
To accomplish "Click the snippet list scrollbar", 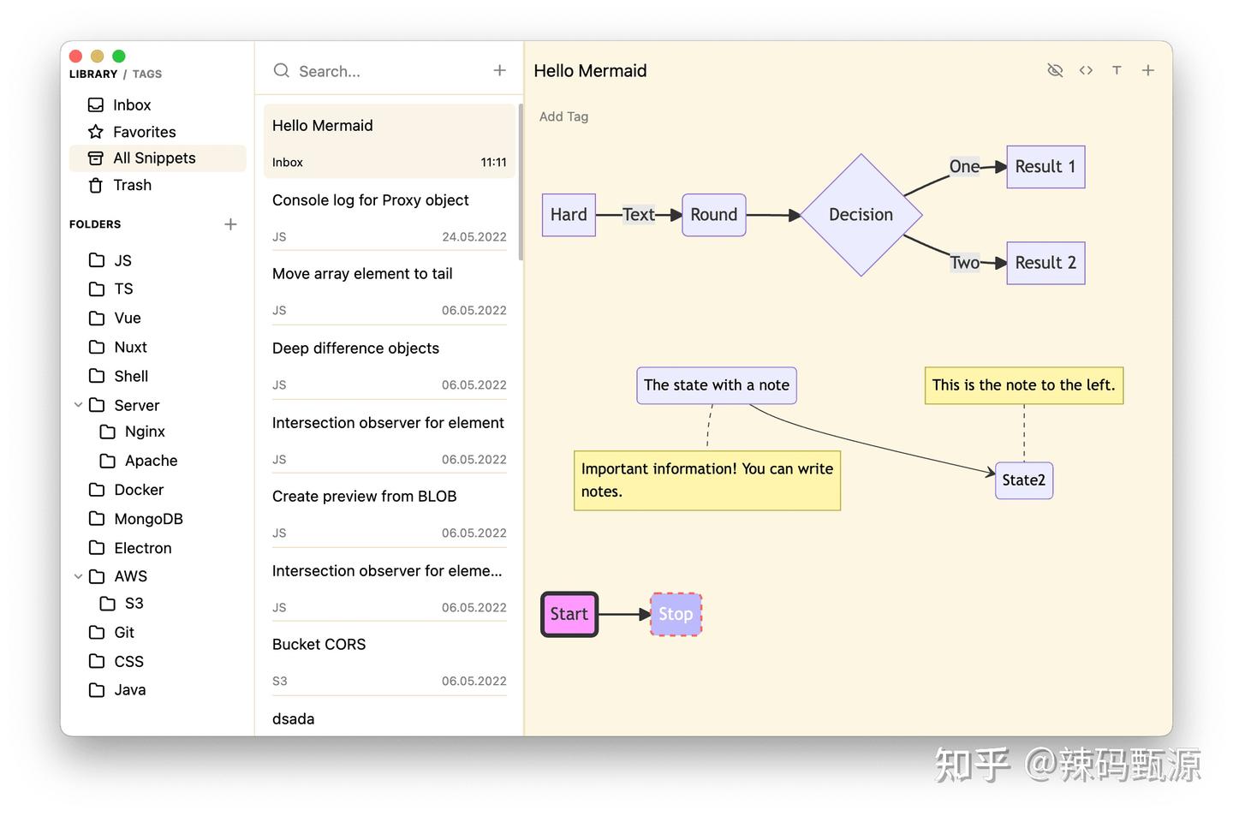I will pyautogui.click(x=521, y=182).
